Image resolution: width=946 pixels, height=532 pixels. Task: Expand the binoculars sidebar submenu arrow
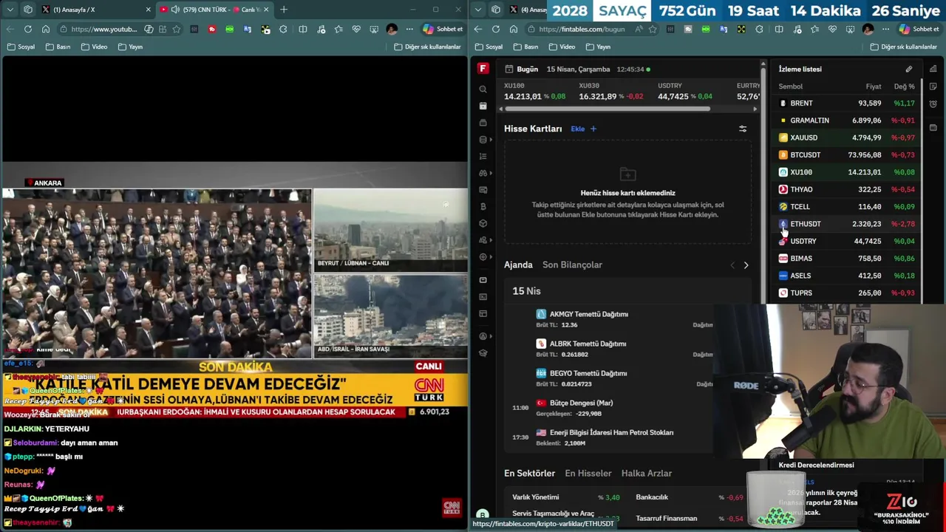(491, 173)
